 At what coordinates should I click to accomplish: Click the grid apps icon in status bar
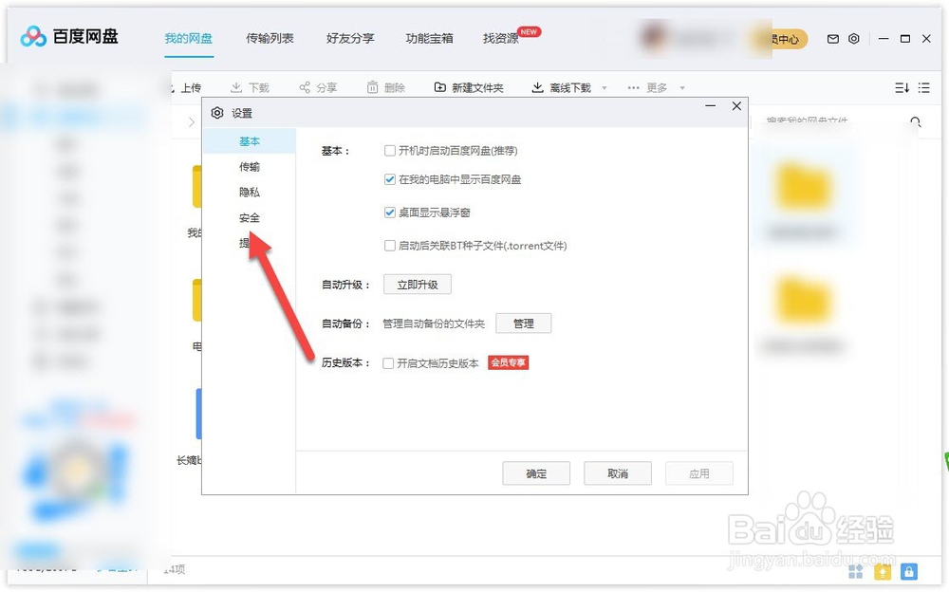[x=856, y=571]
